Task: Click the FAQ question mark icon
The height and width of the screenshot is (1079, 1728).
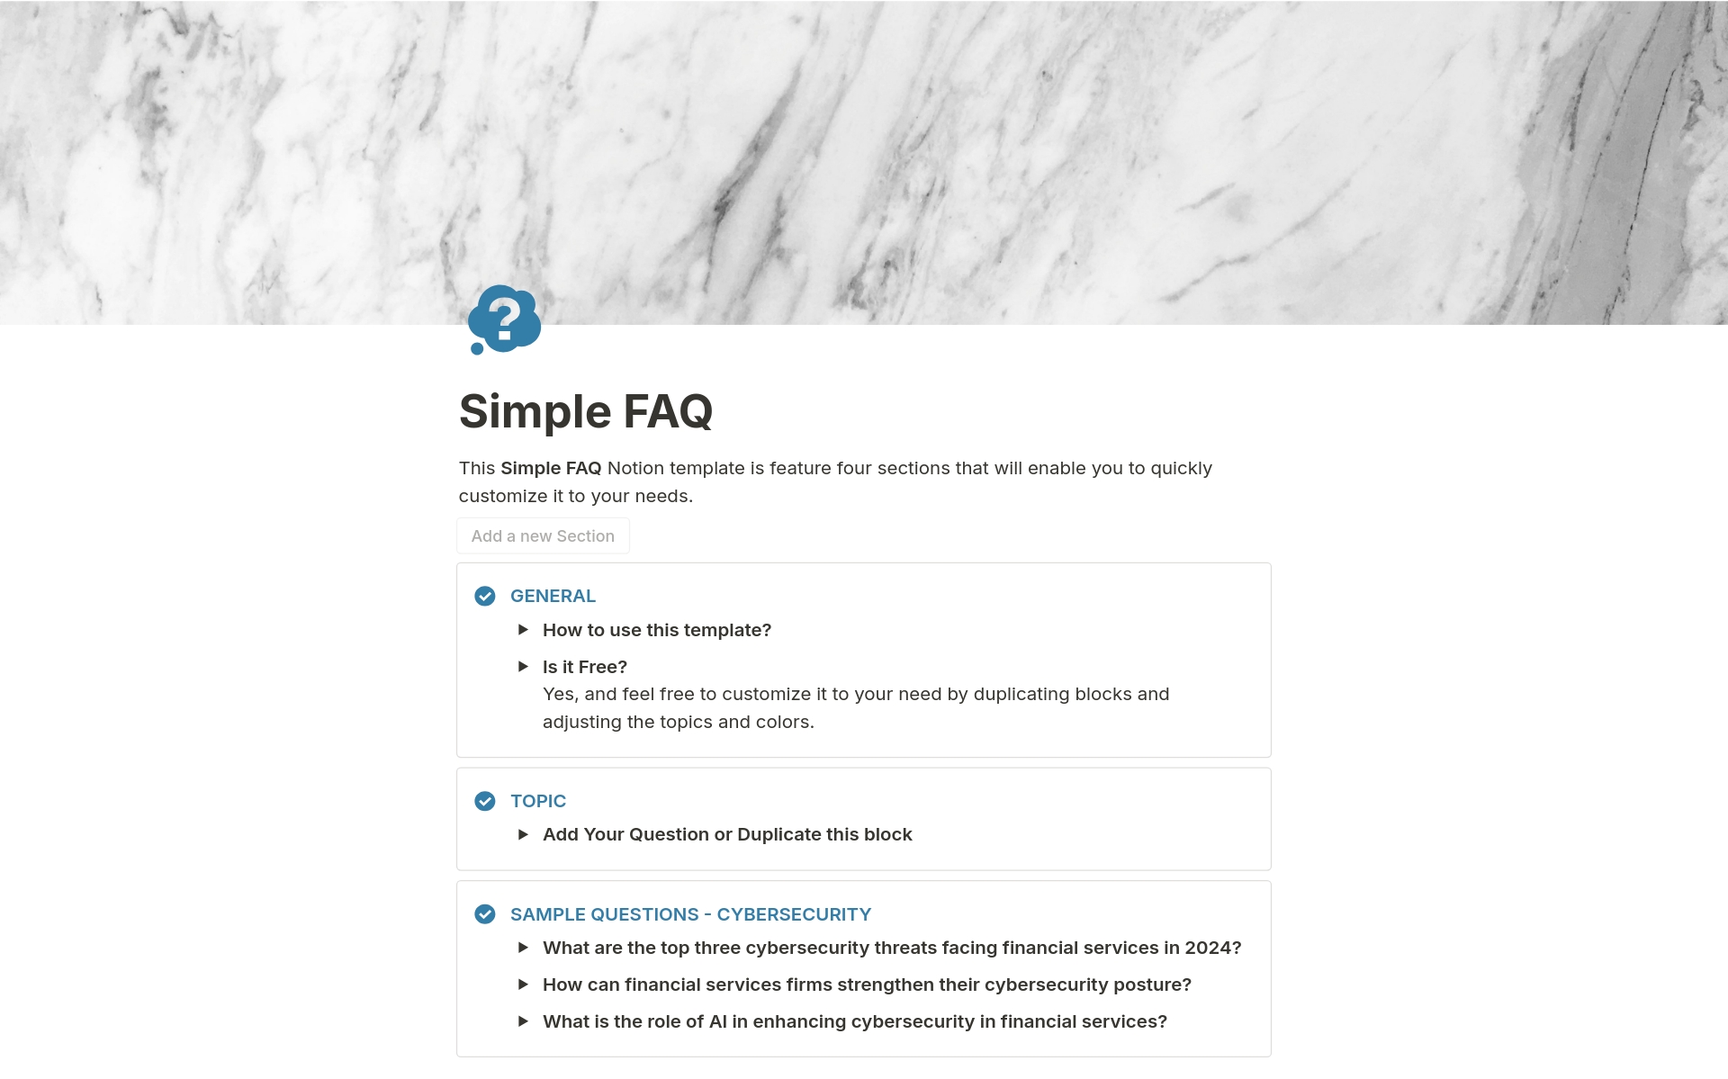Action: pyautogui.click(x=506, y=319)
